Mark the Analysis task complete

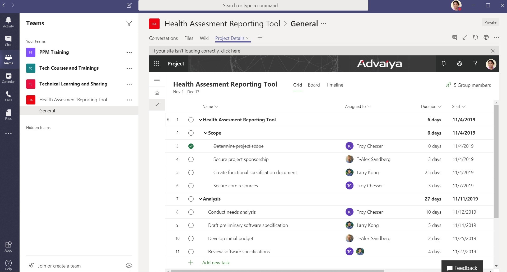point(191,199)
